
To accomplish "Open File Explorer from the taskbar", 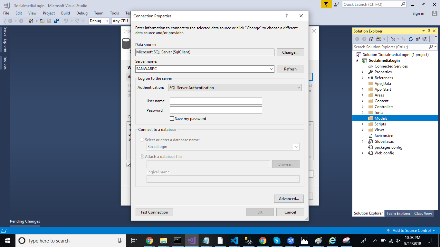I will [163, 241].
